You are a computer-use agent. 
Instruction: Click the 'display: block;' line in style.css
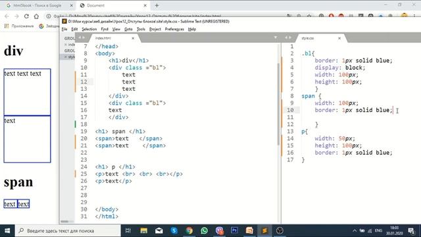[x=340, y=67]
